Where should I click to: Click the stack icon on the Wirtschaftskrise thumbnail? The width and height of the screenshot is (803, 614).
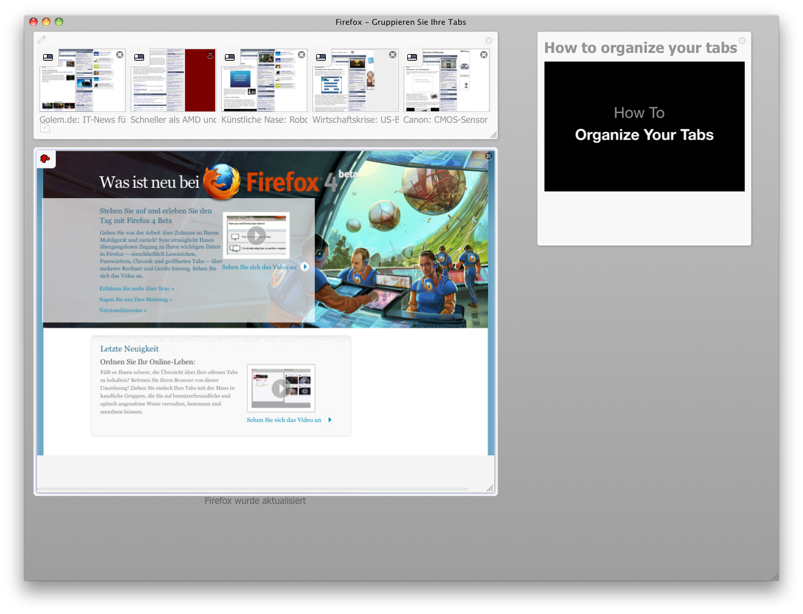pos(321,57)
